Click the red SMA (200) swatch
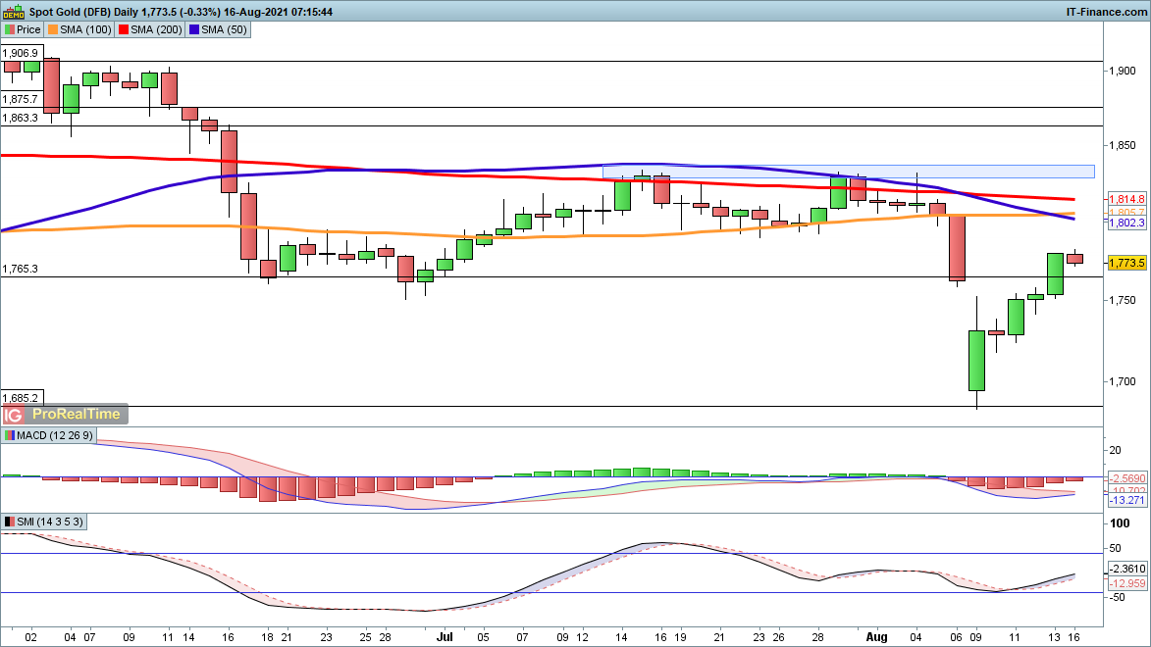The image size is (1151, 647). [125, 29]
